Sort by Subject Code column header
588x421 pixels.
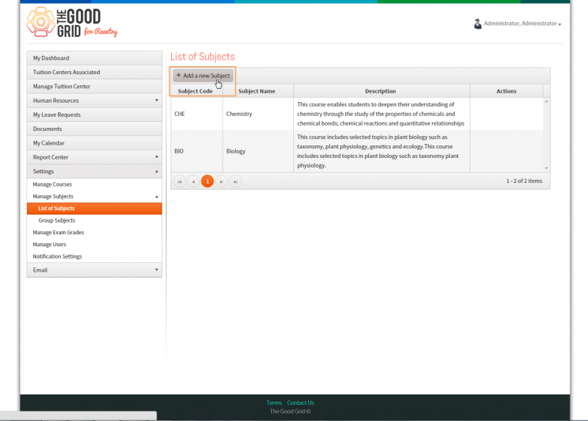[196, 91]
